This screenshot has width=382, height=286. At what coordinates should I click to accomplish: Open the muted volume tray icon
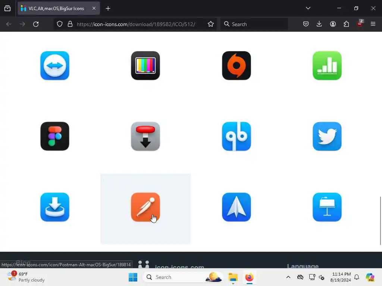click(322, 277)
